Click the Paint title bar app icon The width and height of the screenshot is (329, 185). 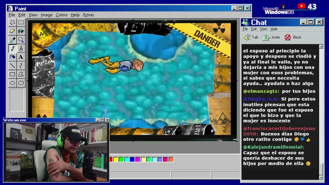(10, 8)
